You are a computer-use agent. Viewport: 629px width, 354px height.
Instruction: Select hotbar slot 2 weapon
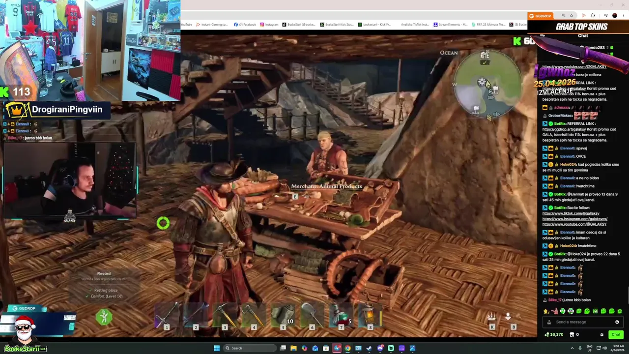pos(195,316)
